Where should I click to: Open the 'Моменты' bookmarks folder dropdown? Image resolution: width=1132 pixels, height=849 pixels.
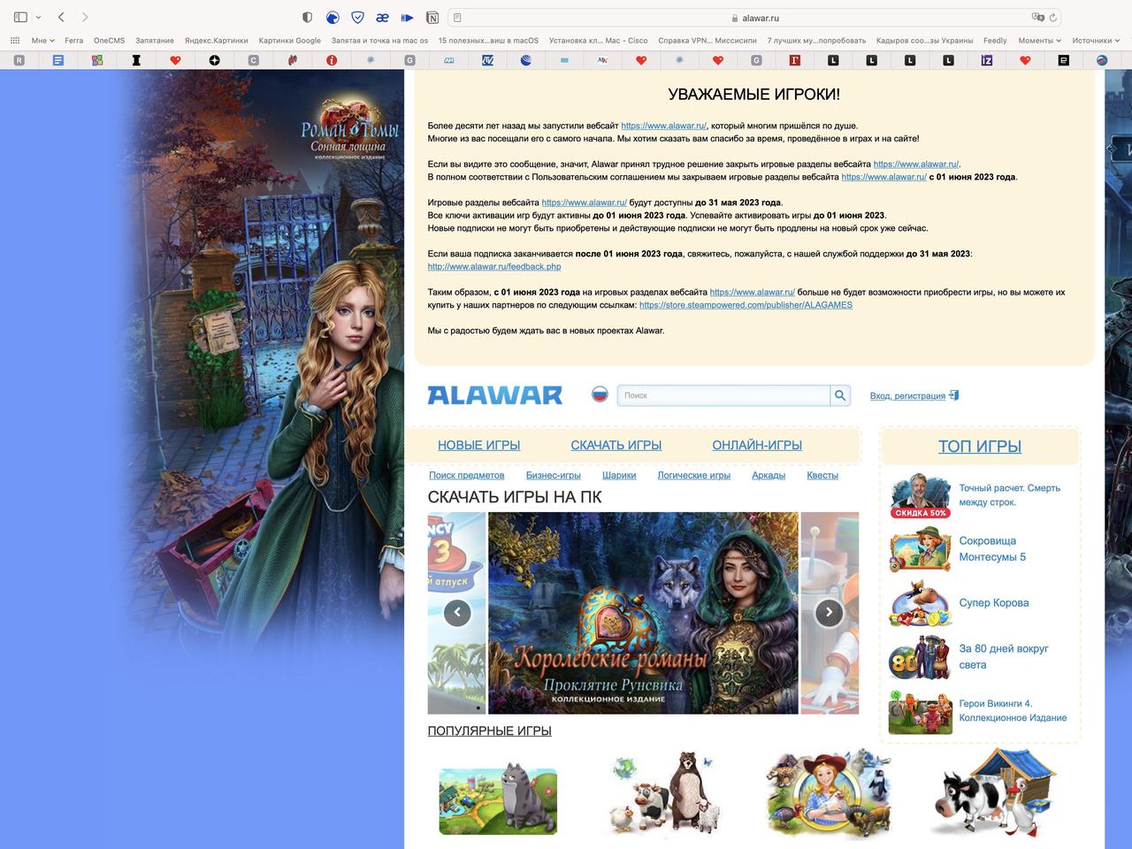click(1040, 40)
